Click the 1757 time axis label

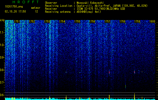pyautogui.click(x=108, y=21)
